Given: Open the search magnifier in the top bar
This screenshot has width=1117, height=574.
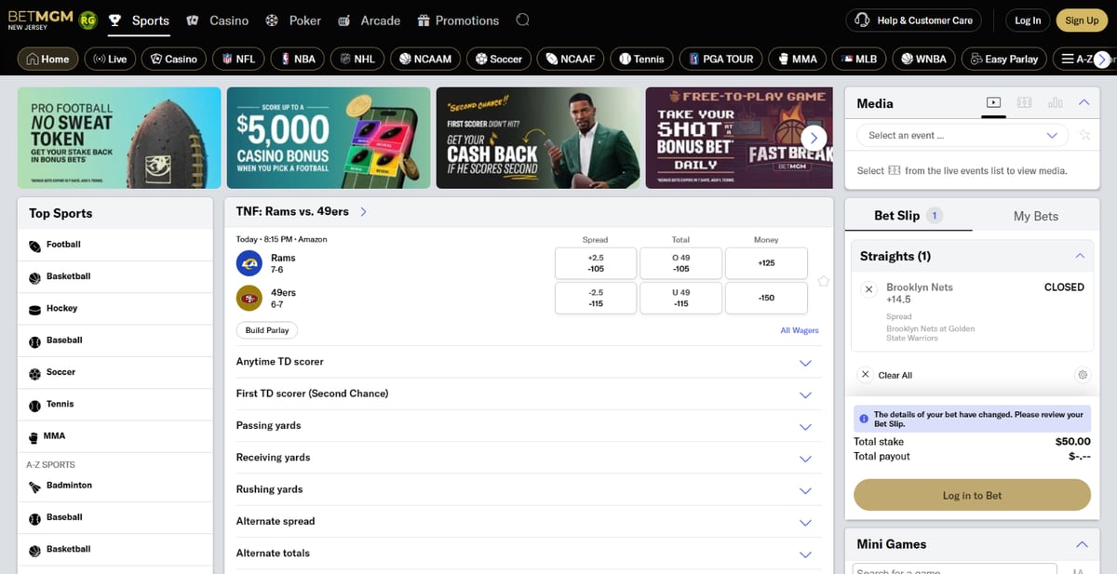Looking at the screenshot, I should click(522, 20).
